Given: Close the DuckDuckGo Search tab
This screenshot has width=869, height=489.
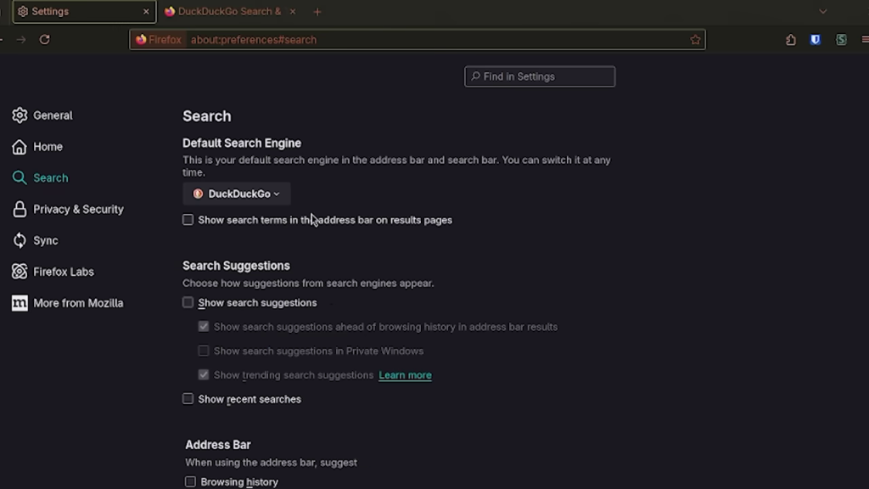Looking at the screenshot, I should tap(293, 11).
